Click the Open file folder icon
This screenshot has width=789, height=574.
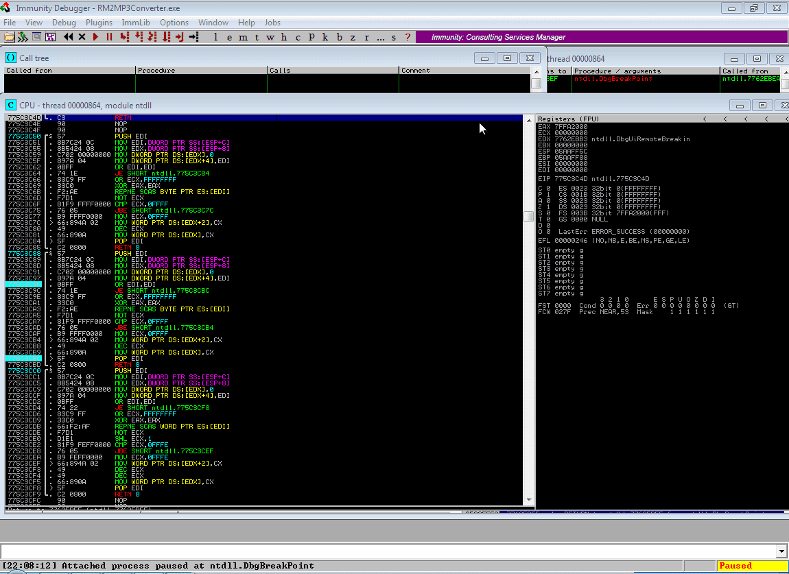9,37
